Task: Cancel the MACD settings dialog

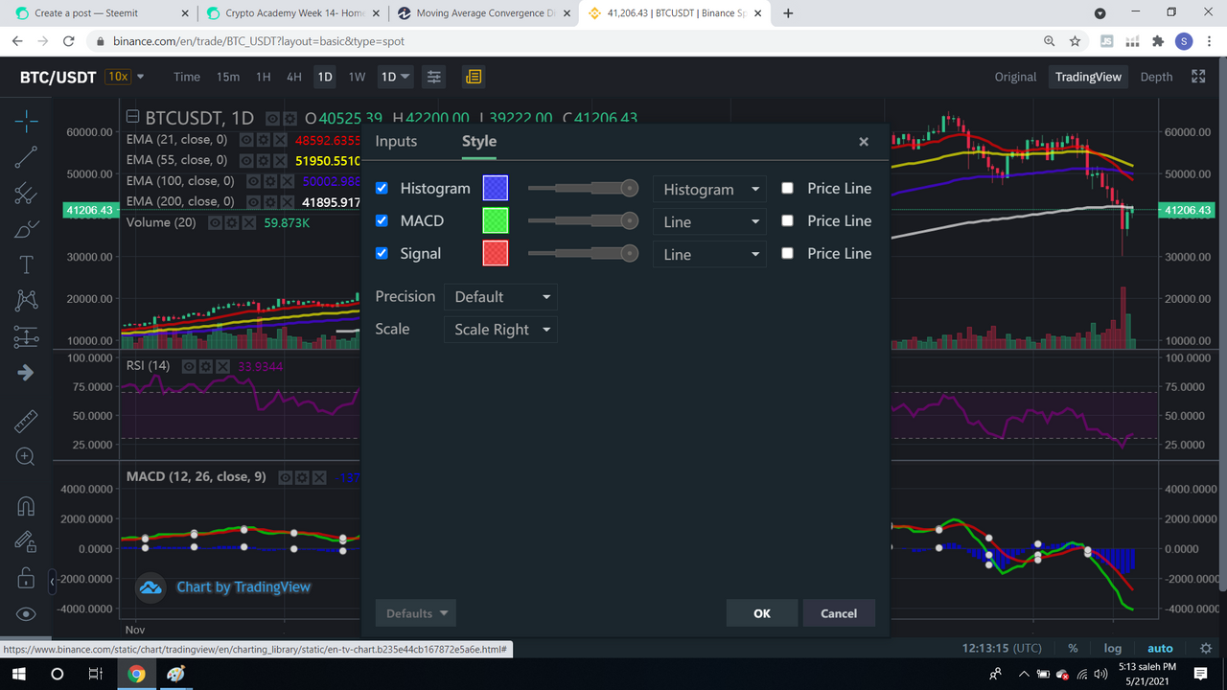Action: tap(839, 613)
